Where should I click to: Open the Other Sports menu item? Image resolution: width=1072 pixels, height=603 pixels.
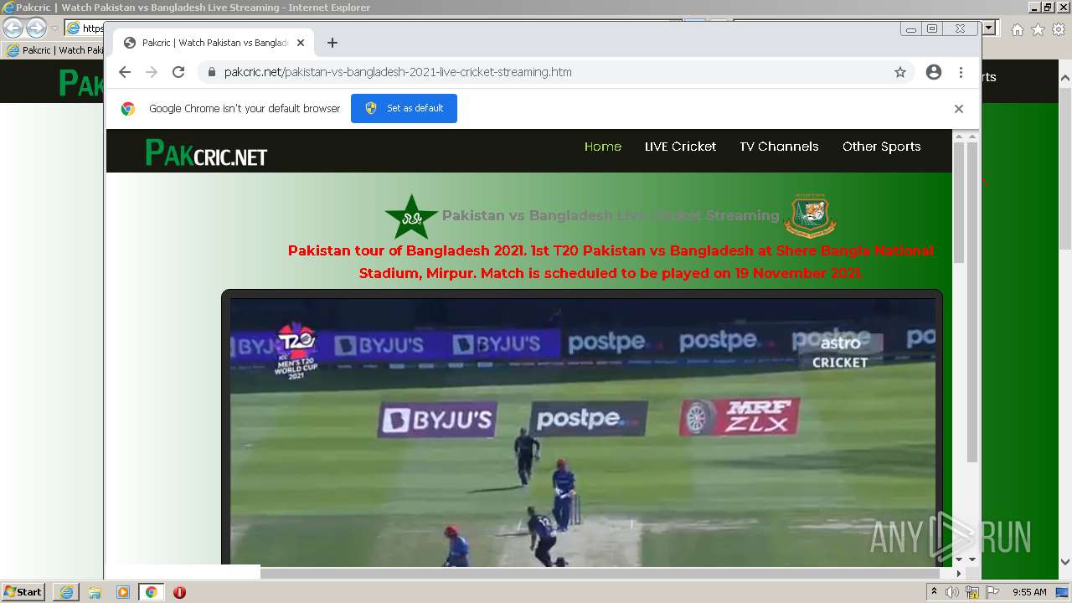(x=881, y=147)
